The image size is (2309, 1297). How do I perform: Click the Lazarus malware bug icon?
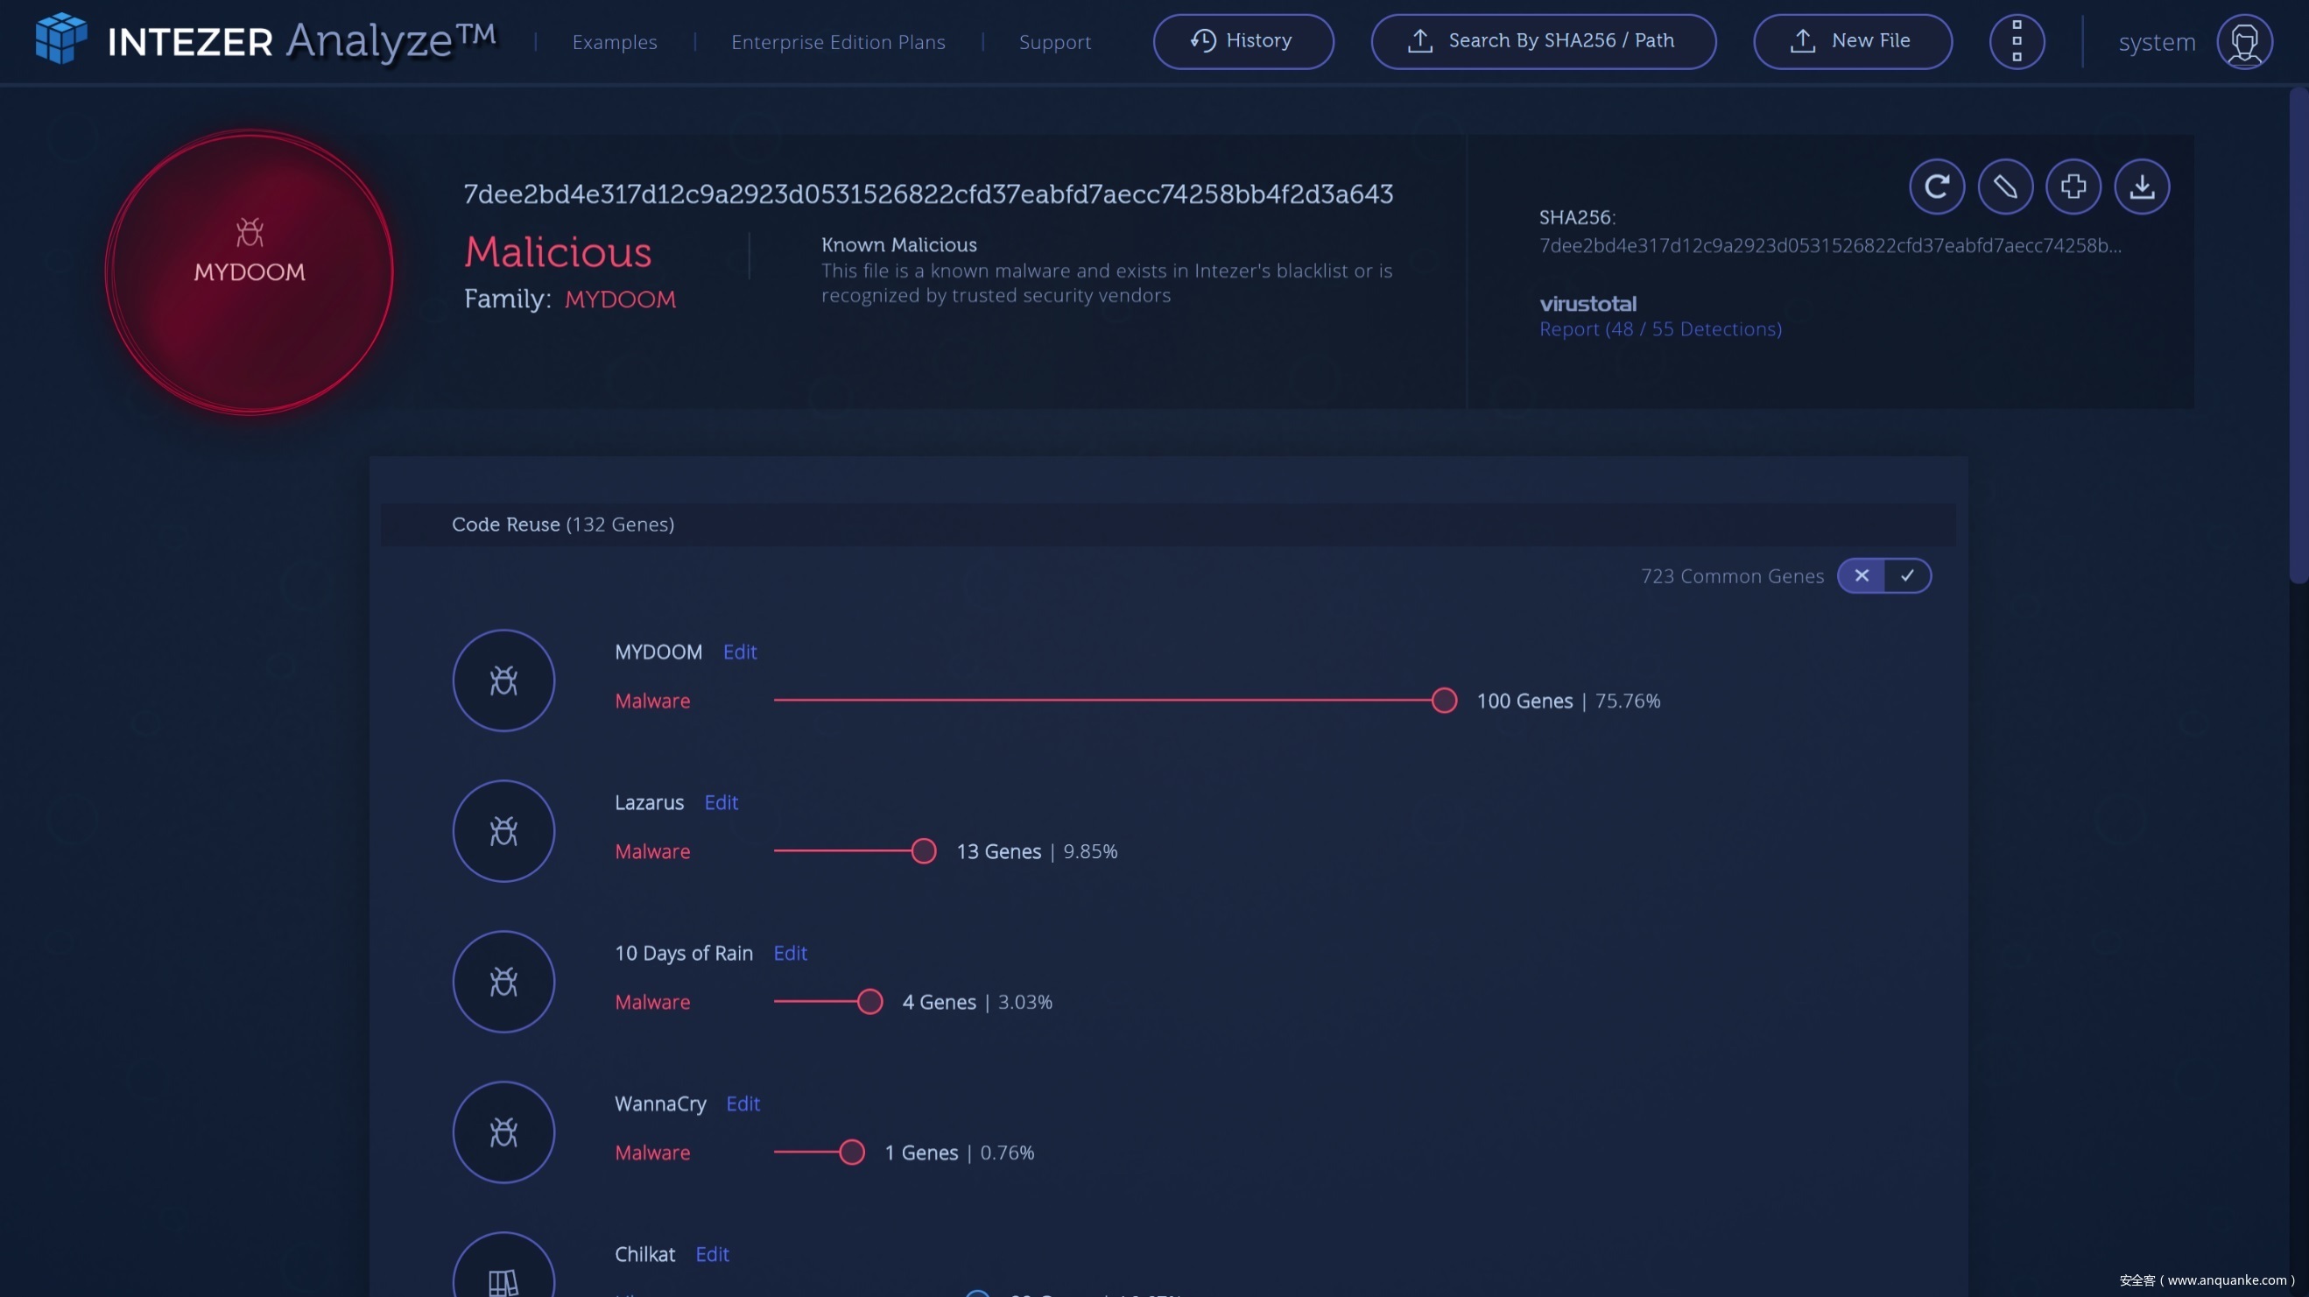pyautogui.click(x=503, y=831)
